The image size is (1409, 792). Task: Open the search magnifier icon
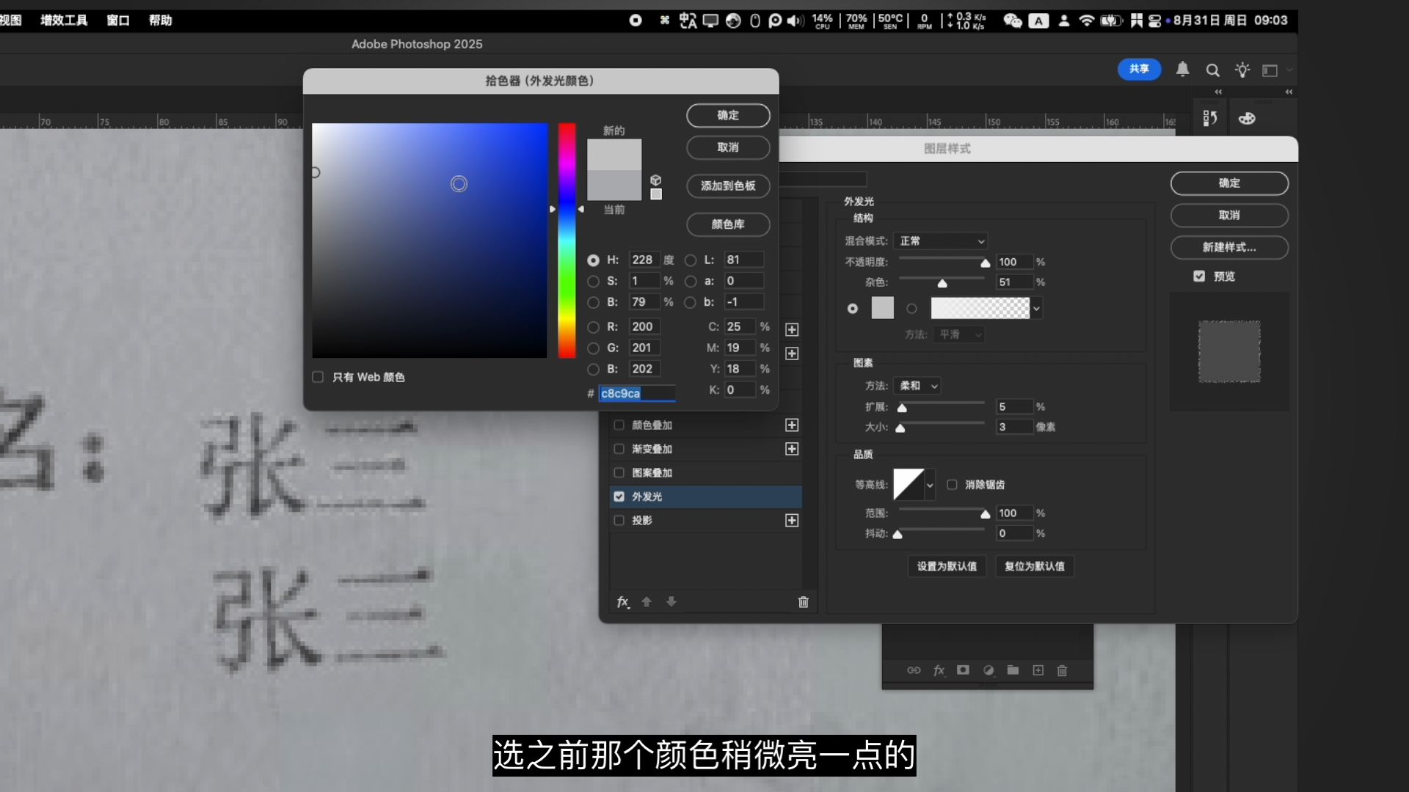(1212, 70)
